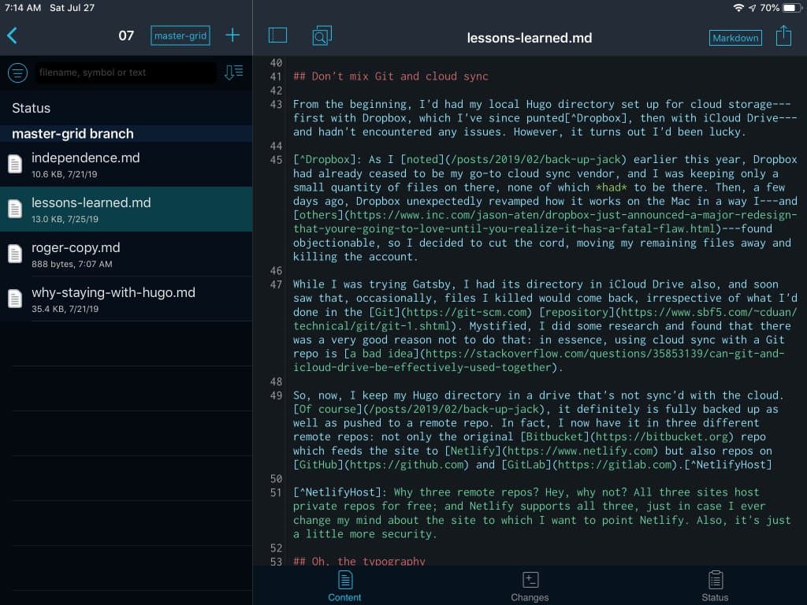
Task: Tap the plus icon to add file
Action: 232,35
